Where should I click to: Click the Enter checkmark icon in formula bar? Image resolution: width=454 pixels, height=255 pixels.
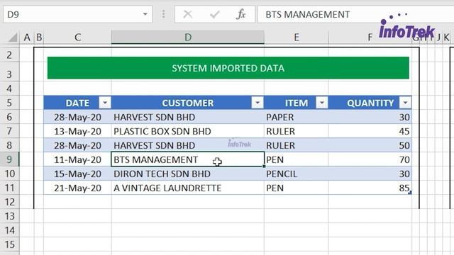(x=214, y=14)
